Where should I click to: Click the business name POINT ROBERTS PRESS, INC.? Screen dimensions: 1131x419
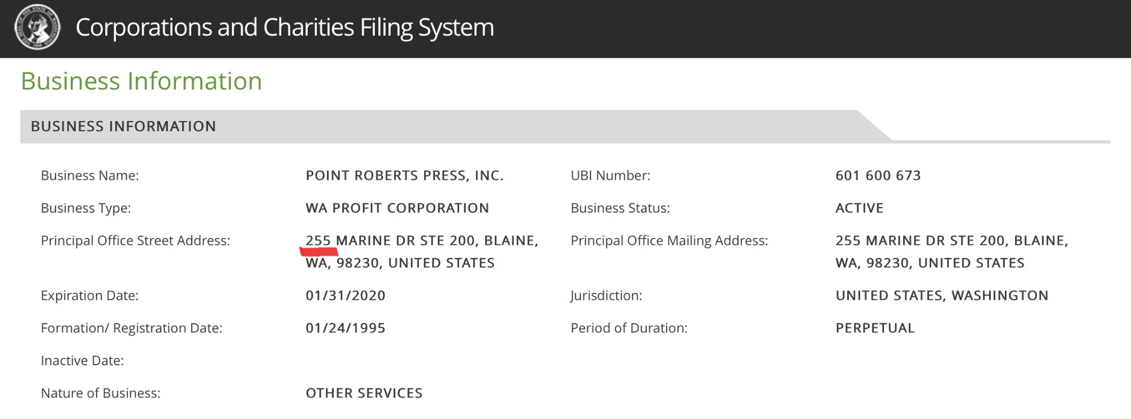[404, 175]
